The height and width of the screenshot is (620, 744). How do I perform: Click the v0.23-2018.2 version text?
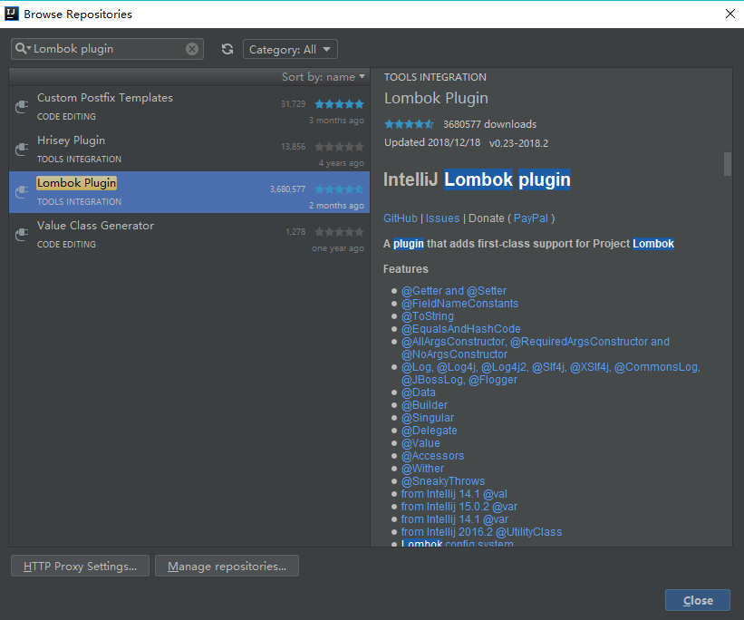coord(518,143)
